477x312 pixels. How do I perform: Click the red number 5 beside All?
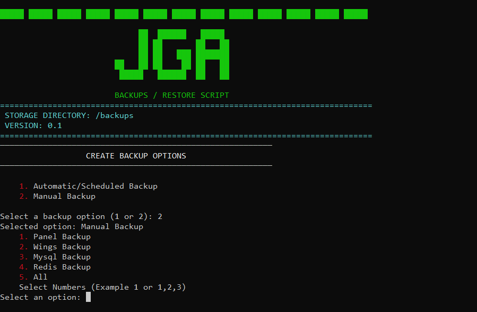[x=23, y=277]
